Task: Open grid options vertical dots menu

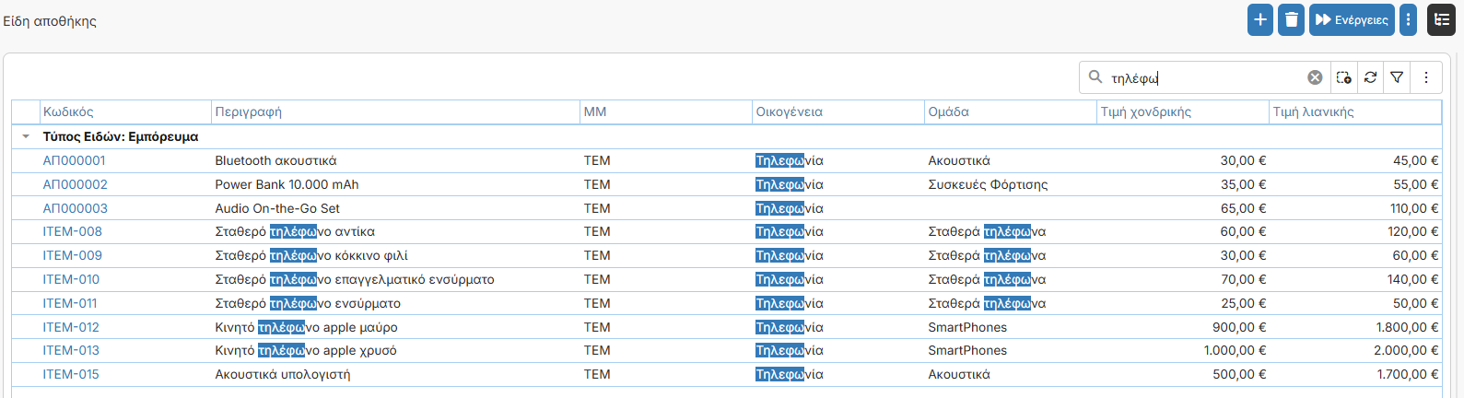Action: click(x=1425, y=77)
